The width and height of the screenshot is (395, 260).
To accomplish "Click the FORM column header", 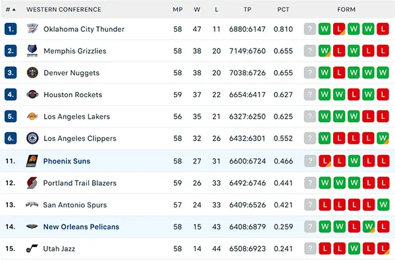I will point(346,10).
